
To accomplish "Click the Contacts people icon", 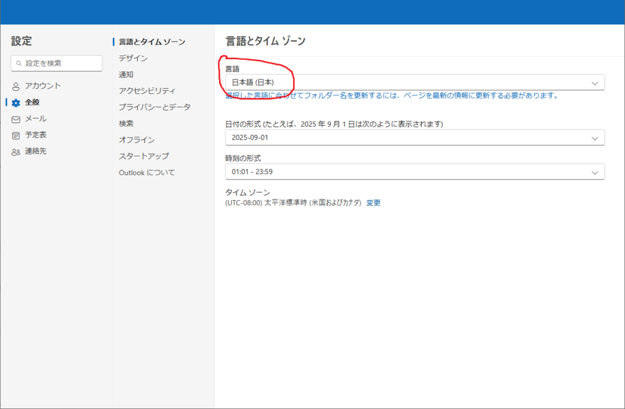I will pyautogui.click(x=16, y=152).
